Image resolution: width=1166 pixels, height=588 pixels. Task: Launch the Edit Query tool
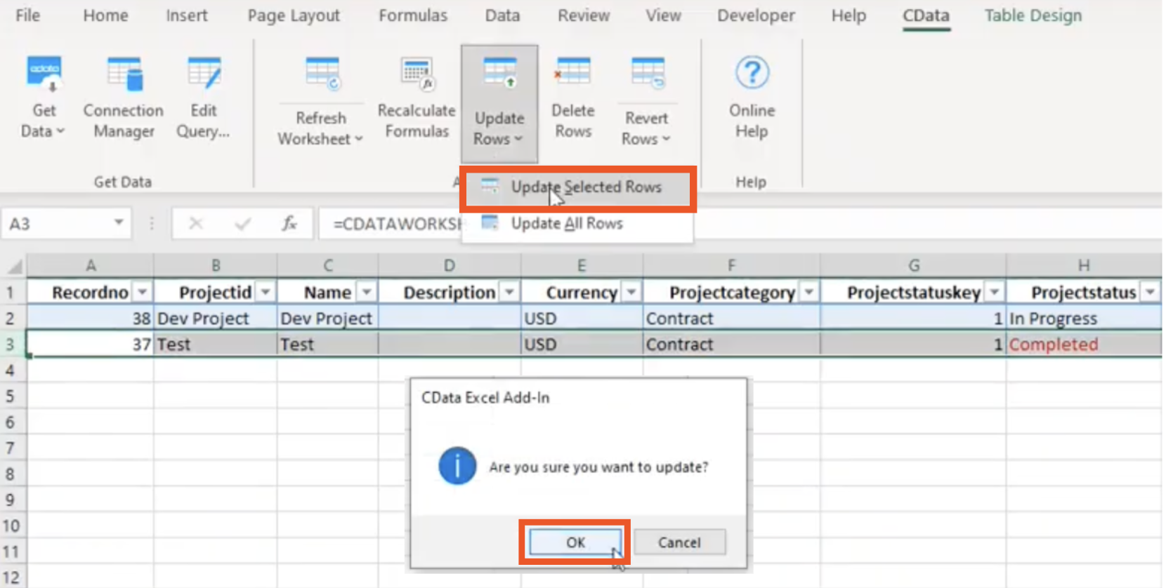coord(203,98)
